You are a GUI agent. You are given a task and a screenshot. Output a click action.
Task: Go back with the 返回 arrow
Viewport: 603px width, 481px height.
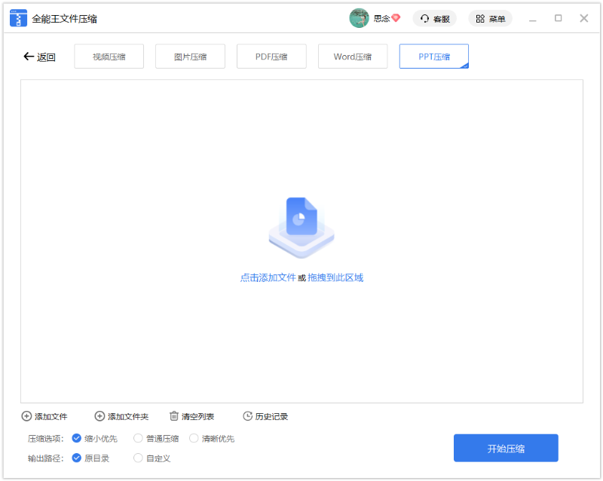[x=39, y=57]
